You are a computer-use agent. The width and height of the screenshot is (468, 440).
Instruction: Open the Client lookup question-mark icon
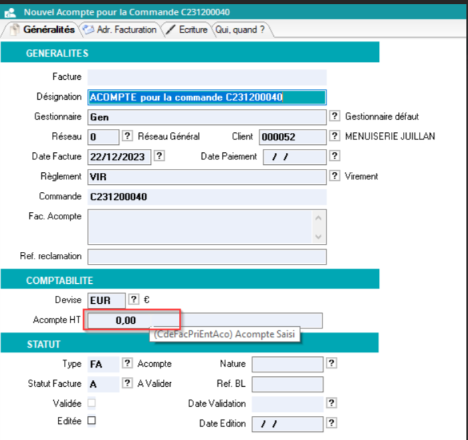(334, 136)
